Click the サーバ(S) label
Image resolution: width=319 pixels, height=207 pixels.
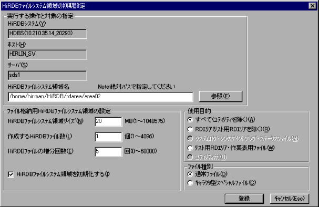click(x=17, y=65)
